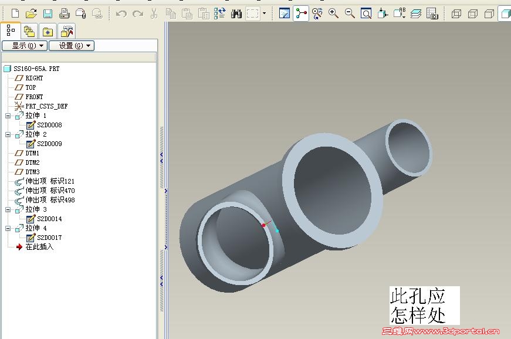The width and height of the screenshot is (511, 339).
Task: Redo the last undone operation
Action: (x=138, y=13)
